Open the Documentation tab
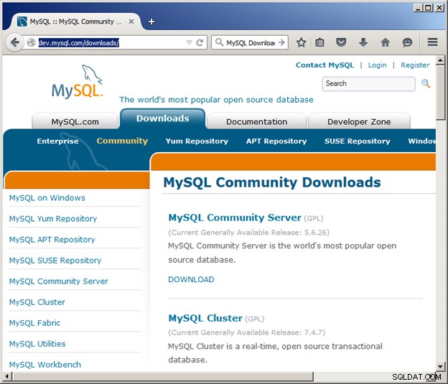This screenshot has height=384, width=448. pos(256,121)
